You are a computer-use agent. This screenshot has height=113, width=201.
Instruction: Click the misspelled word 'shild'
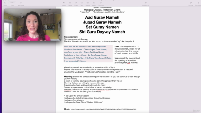[106, 67]
